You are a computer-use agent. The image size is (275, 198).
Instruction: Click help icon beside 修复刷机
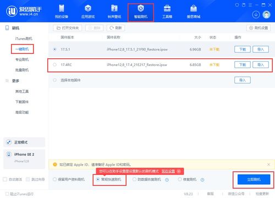click(x=202, y=180)
